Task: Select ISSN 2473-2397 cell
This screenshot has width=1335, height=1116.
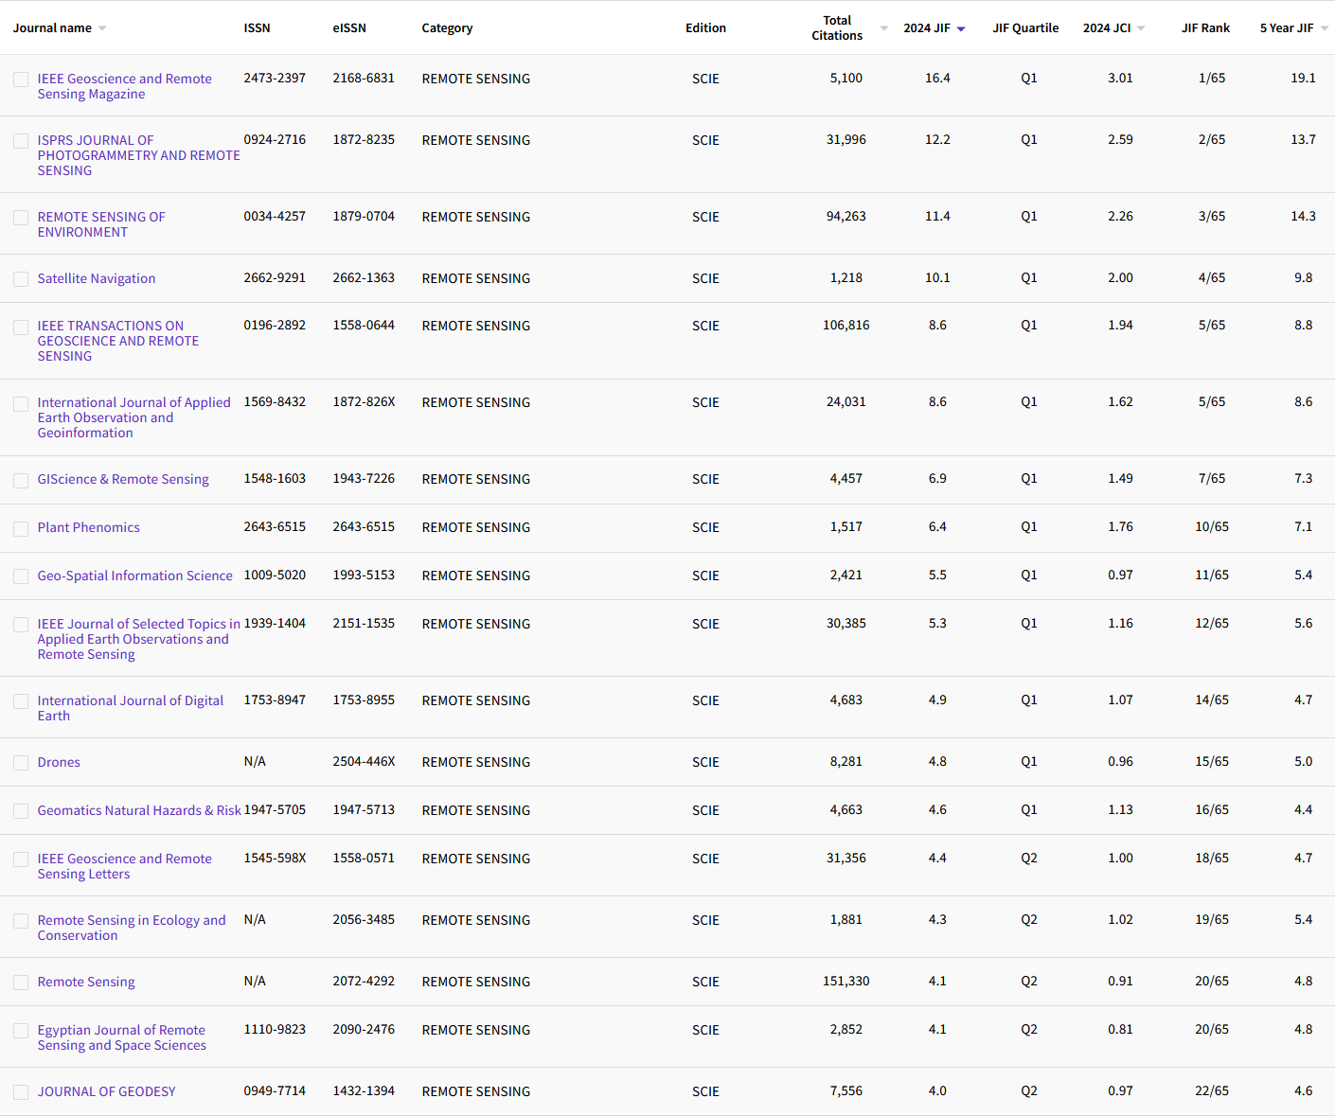Action: coord(275,79)
